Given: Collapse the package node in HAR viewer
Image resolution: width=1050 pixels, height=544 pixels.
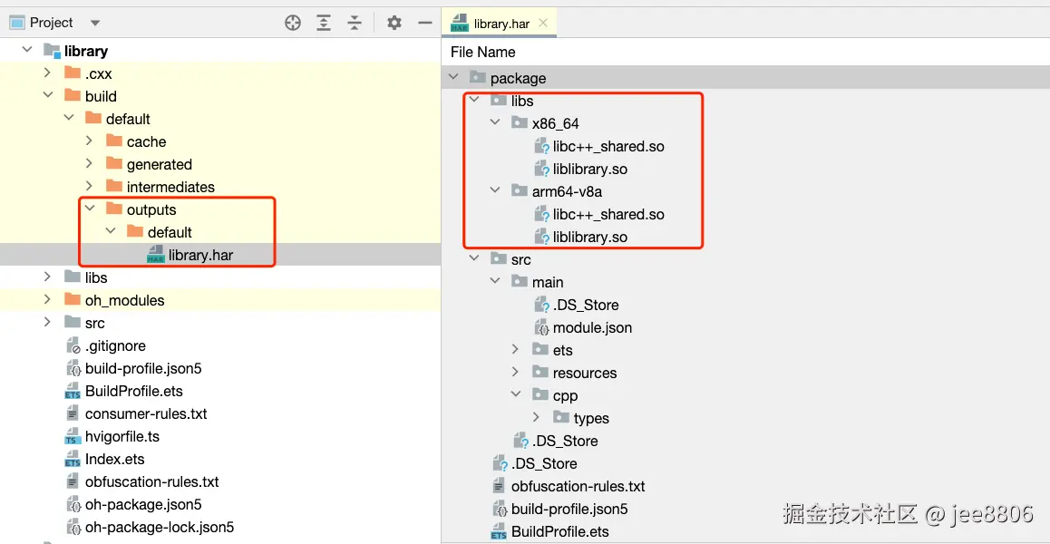Looking at the screenshot, I should click(454, 78).
